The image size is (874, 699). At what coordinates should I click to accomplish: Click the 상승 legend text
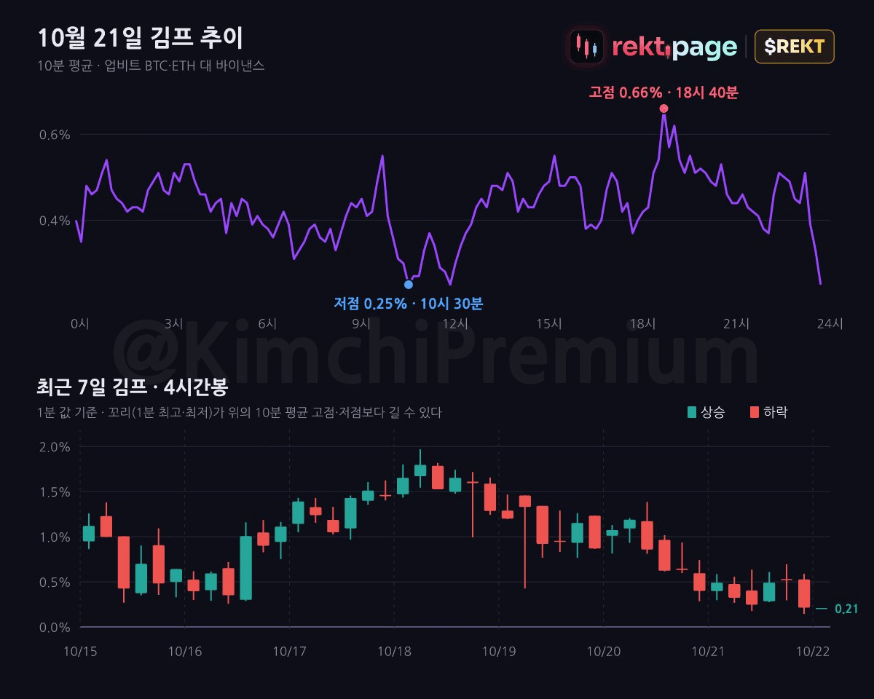713,412
